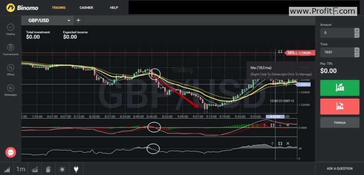Click the Time input field showing 10:01
364x175 pixels.
click(337, 52)
